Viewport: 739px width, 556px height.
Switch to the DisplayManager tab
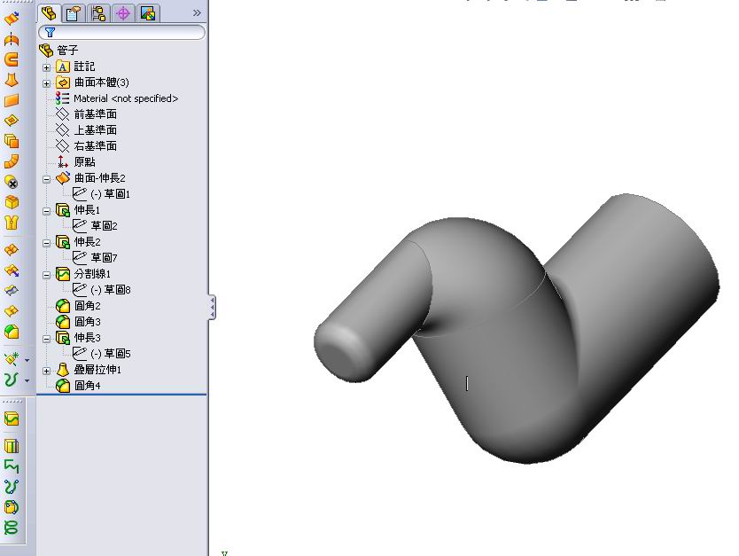(148, 13)
